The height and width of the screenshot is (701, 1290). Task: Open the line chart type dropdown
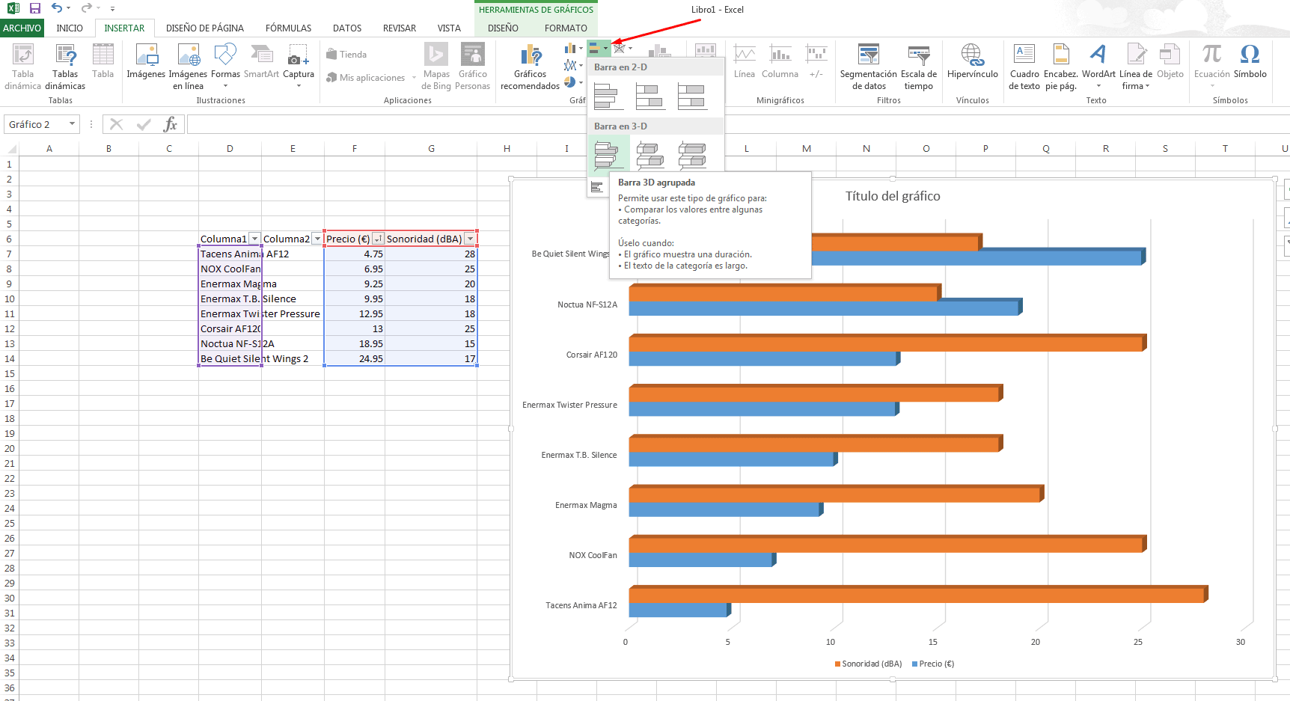[581, 66]
